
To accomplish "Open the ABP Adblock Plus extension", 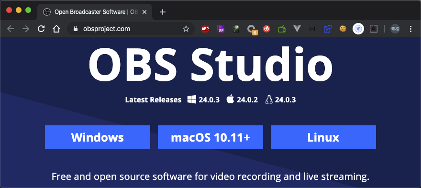I will click(x=205, y=29).
